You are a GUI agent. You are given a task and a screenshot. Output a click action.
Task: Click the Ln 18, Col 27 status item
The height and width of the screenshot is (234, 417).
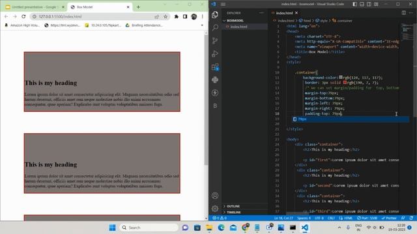coord(283,218)
